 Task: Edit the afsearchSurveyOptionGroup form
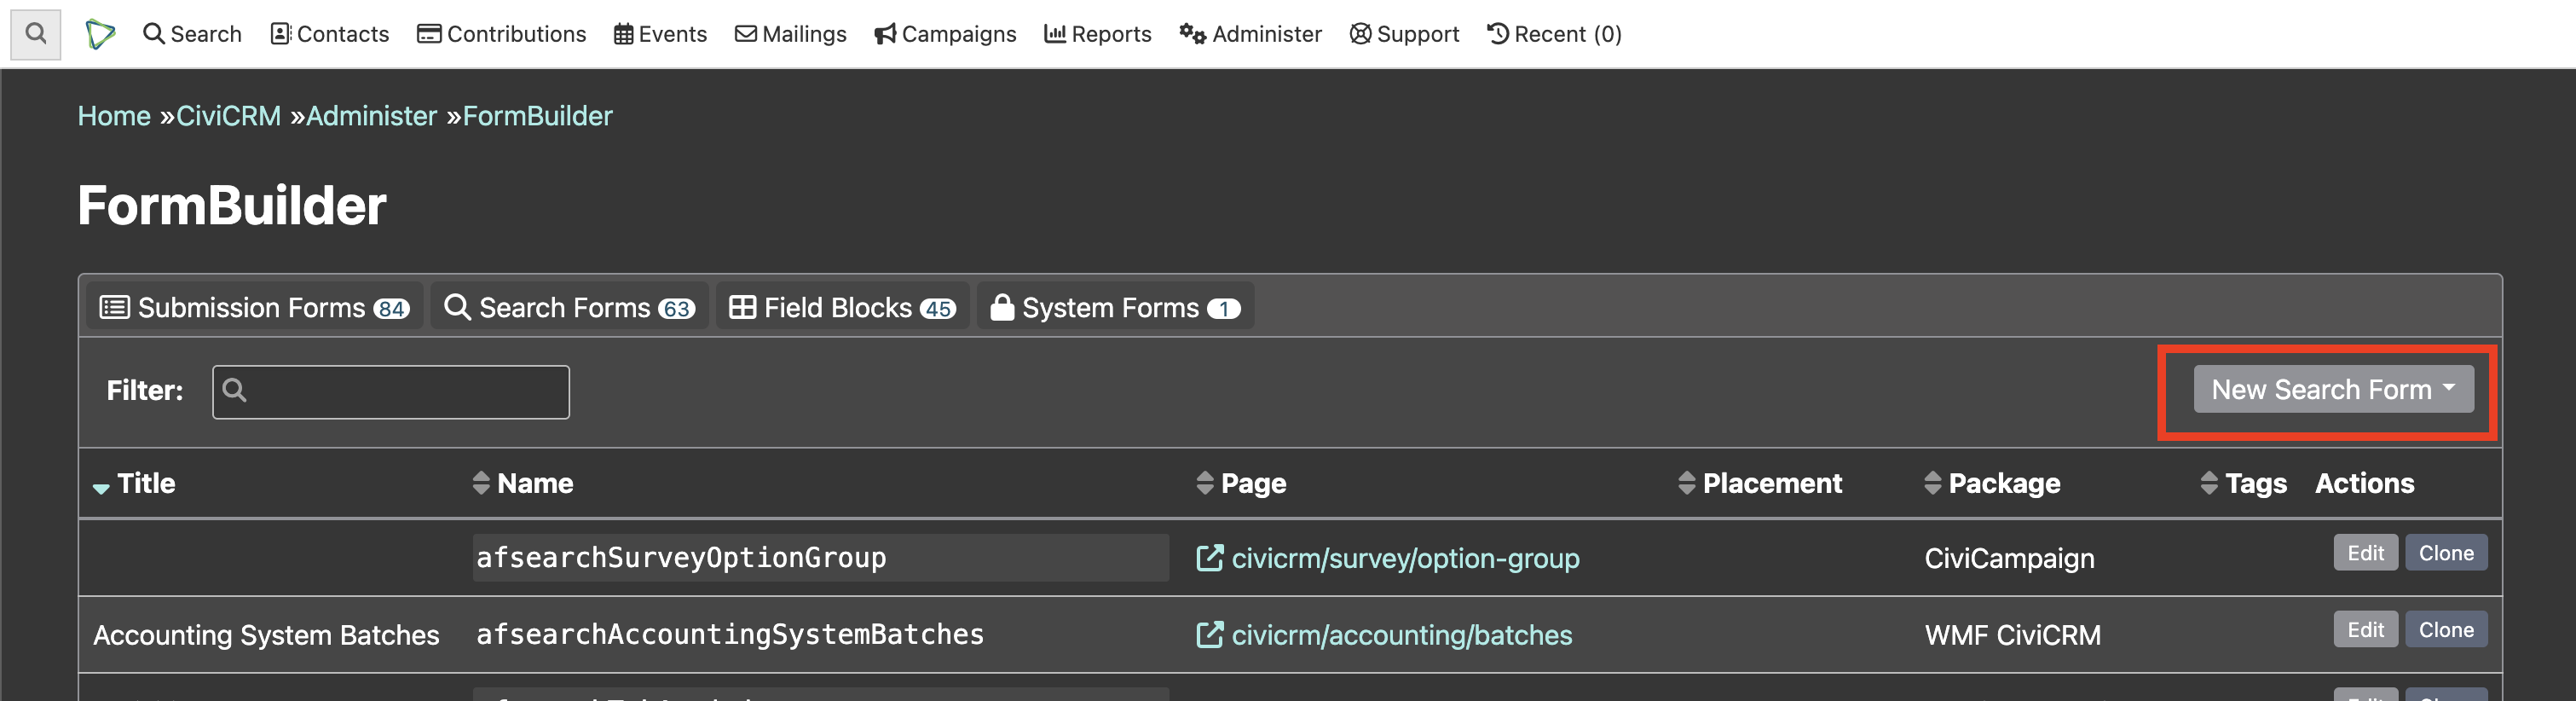tap(2365, 553)
